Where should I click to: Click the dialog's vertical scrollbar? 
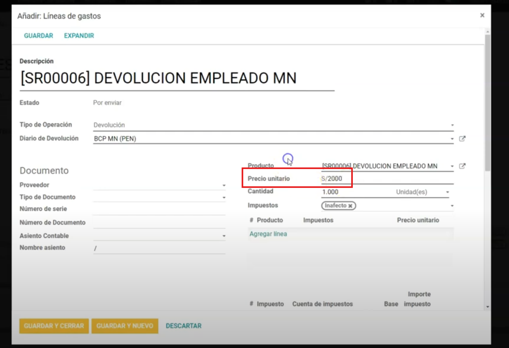pos(488,102)
